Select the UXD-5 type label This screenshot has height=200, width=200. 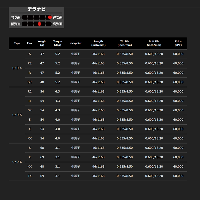17,115
